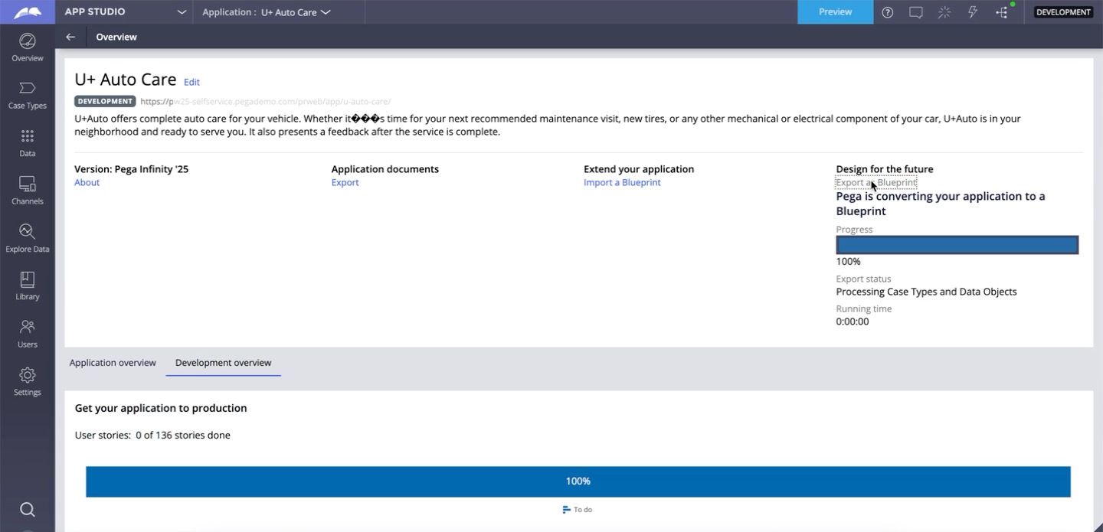This screenshot has width=1103, height=532.
Task: Click the Preview button
Action: coord(835,12)
